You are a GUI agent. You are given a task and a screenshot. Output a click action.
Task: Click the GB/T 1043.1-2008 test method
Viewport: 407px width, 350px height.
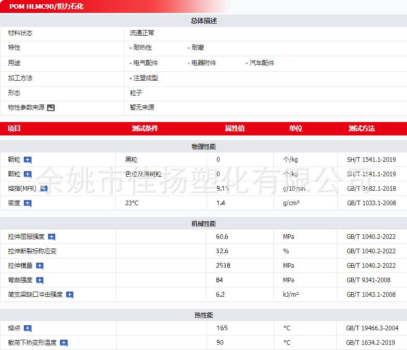[371, 295]
